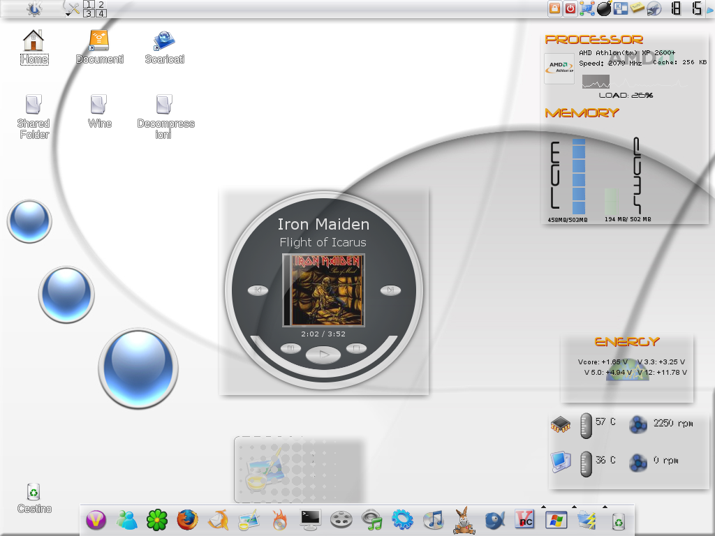Open the yellow sticky notes tray icon
The height and width of the screenshot is (536, 715).
tap(637, 8)
